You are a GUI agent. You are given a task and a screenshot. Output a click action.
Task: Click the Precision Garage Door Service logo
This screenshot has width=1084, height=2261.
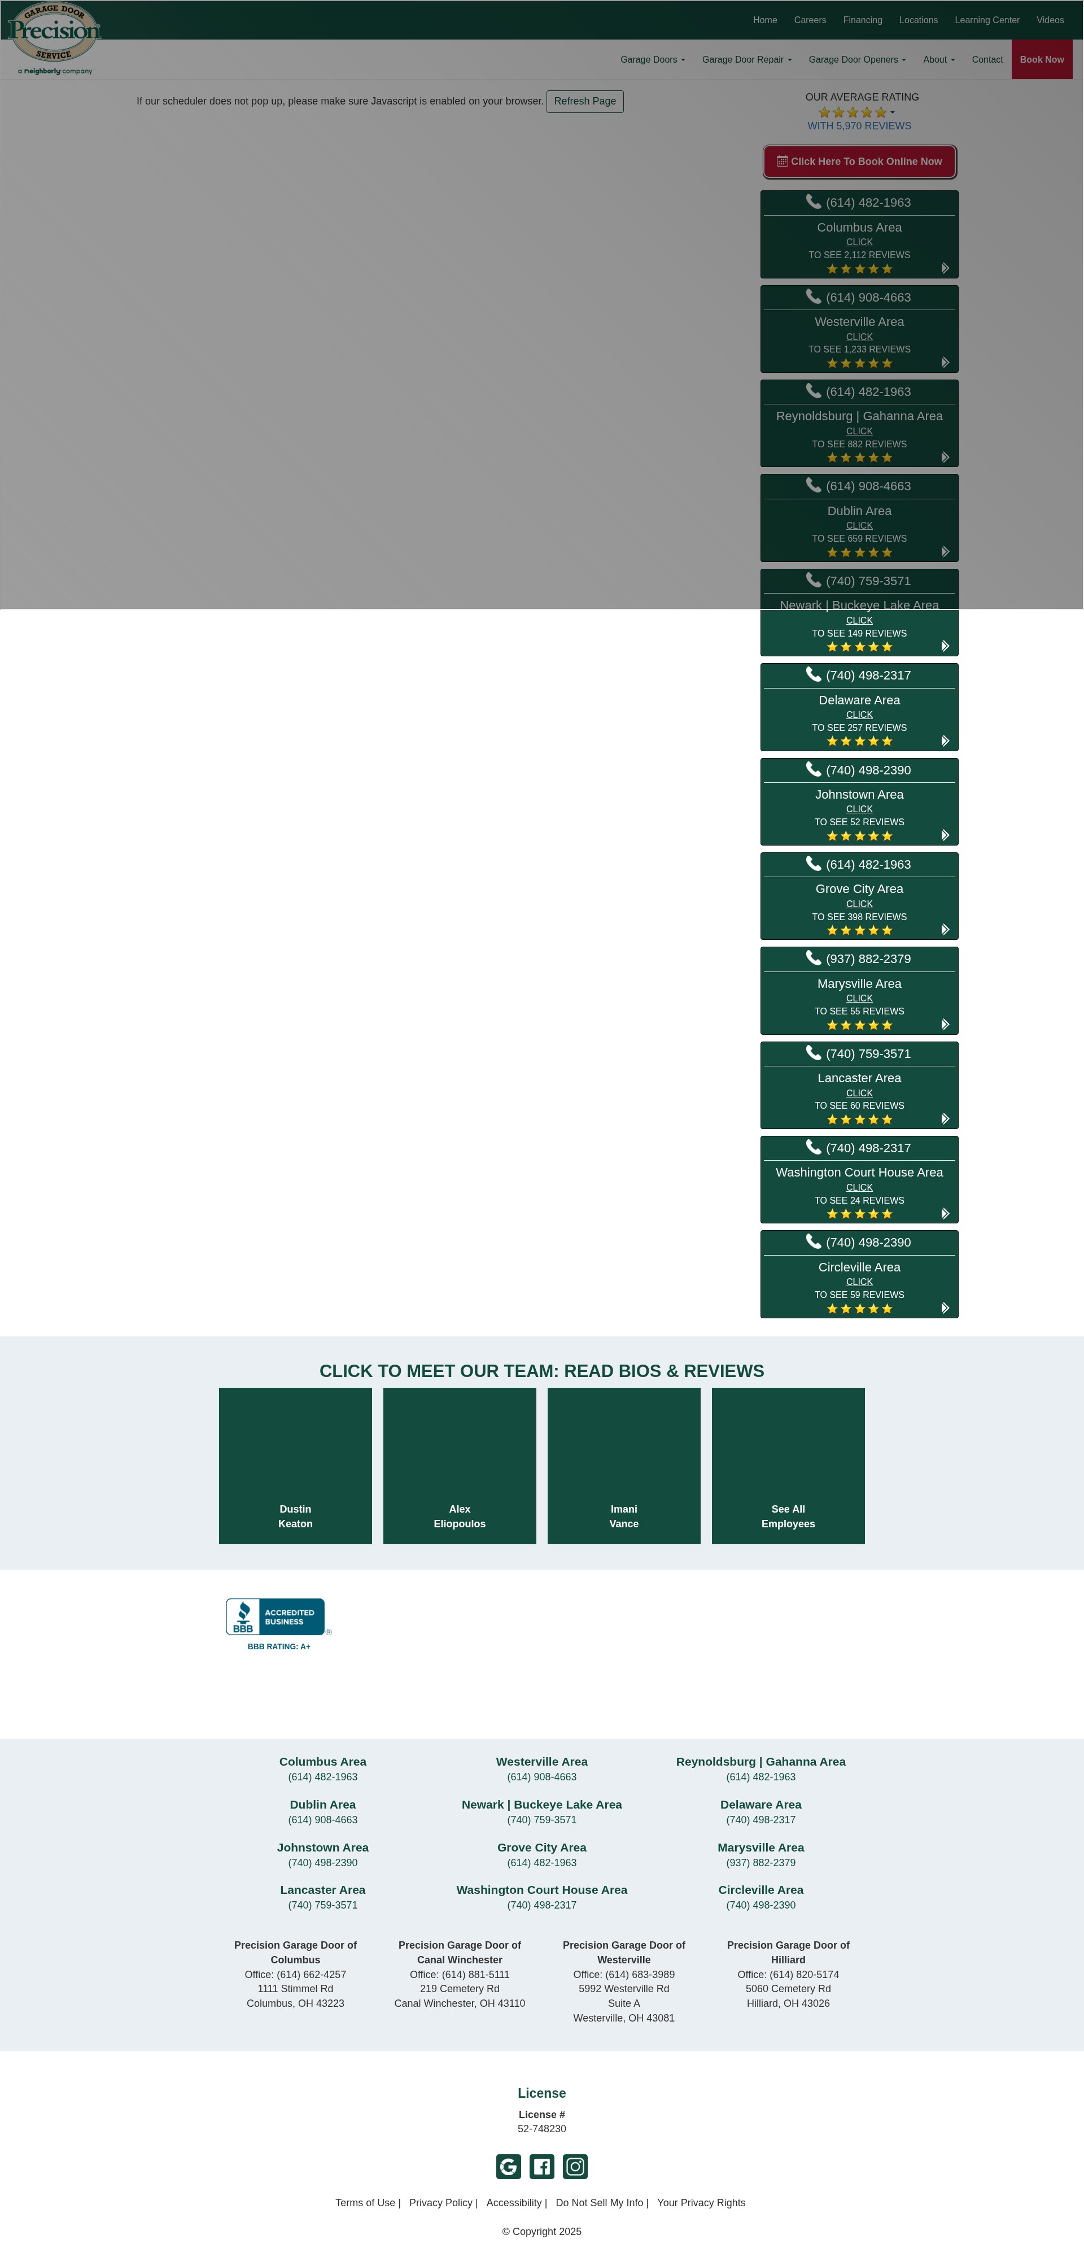pos(54,38)
